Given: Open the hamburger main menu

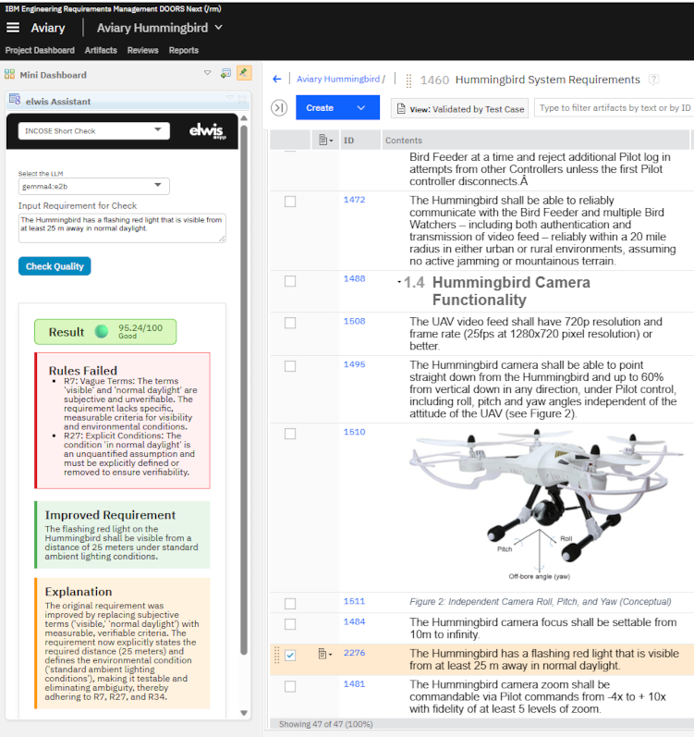Looking at the screenshot, I should point(13,28).
